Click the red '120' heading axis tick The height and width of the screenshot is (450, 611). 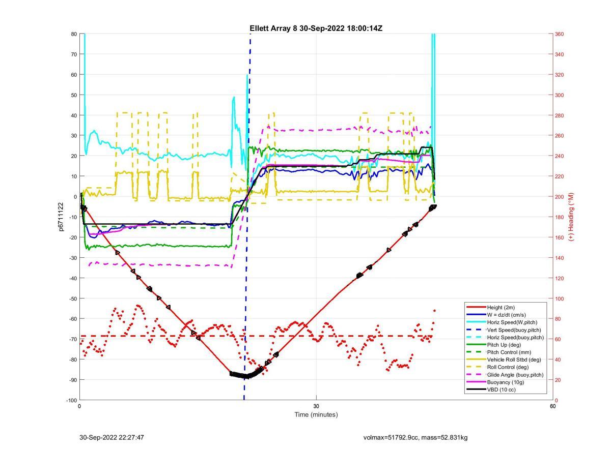point(559,278)
